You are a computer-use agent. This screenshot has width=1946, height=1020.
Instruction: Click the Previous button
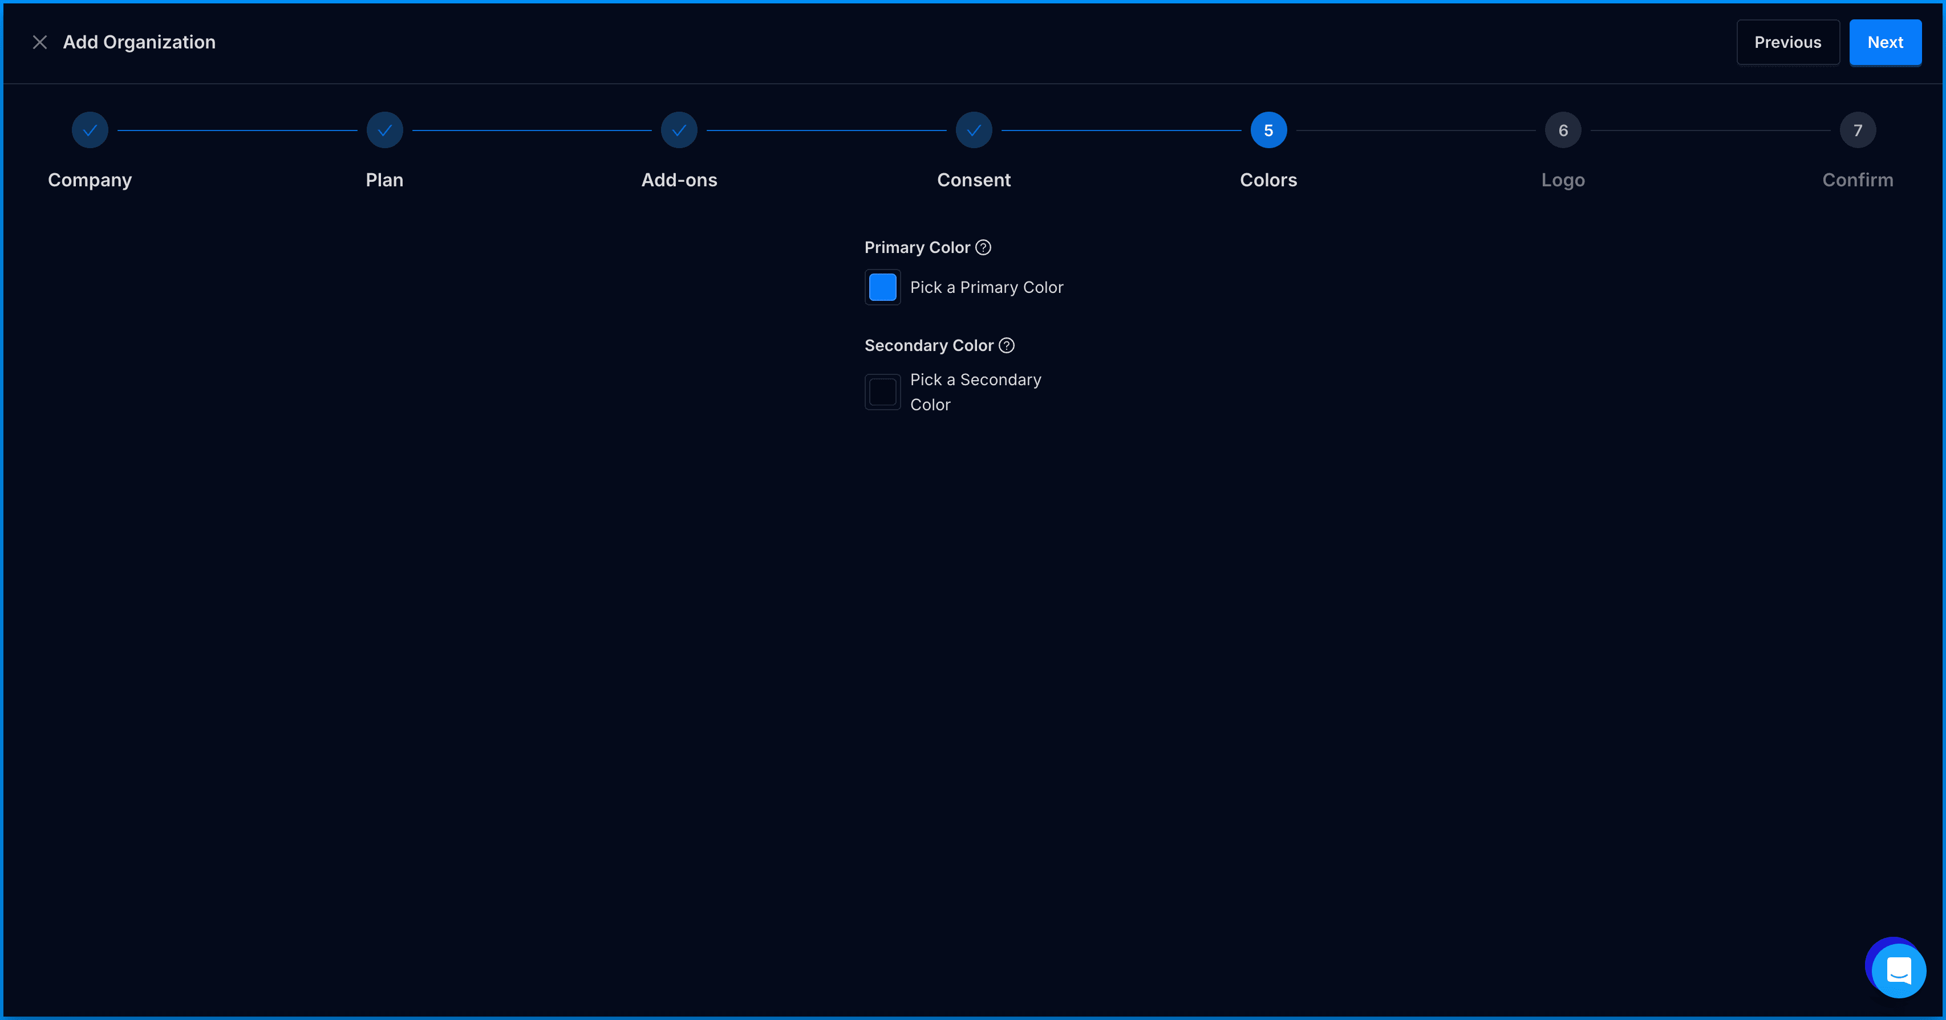pyautogui.click(x=1787, y=42)
